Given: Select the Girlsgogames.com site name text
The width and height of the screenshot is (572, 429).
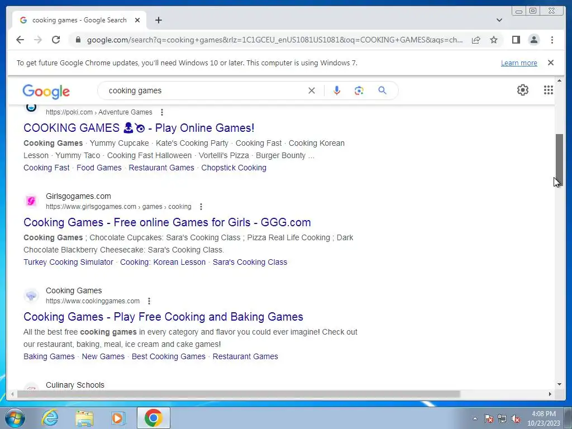Looking at the screenshot, I should click(78, 196).
